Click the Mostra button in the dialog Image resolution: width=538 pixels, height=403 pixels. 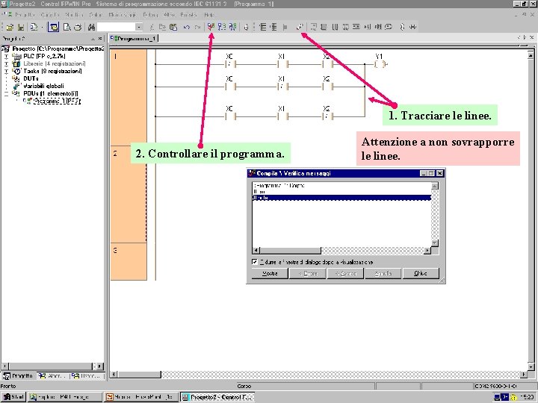[270, 273]
